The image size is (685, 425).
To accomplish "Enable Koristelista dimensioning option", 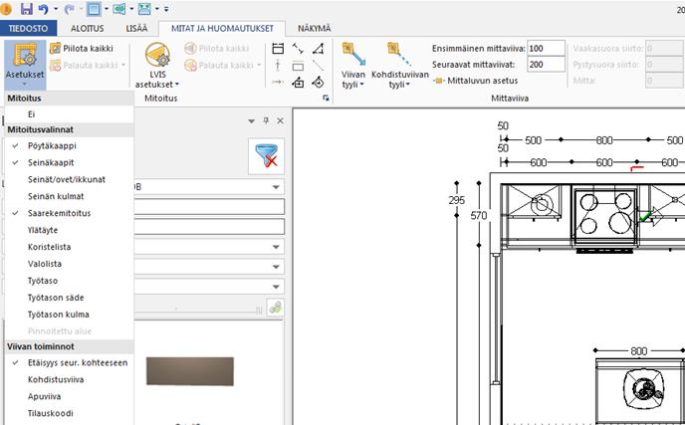I will coord(69,247).
